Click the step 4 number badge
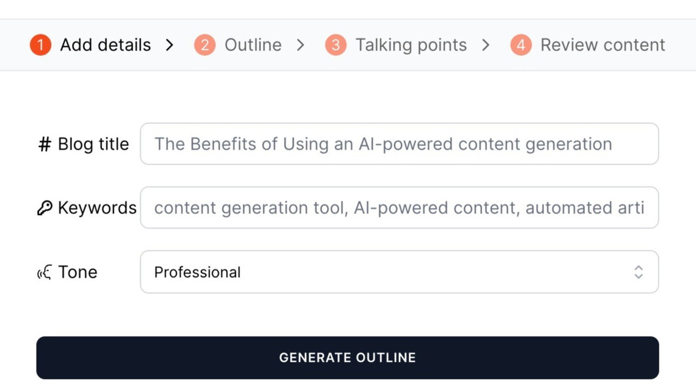 (x=520, y=45)
